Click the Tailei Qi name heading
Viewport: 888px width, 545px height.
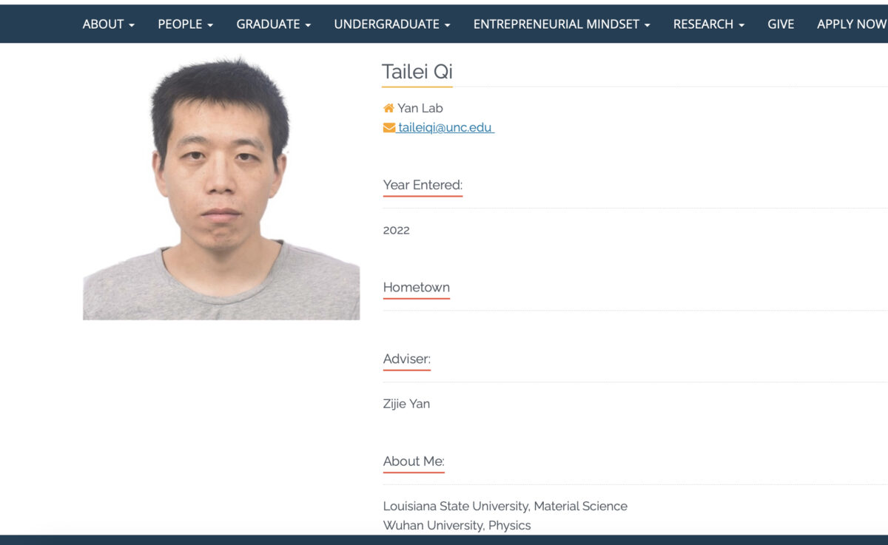click(417, 72)
